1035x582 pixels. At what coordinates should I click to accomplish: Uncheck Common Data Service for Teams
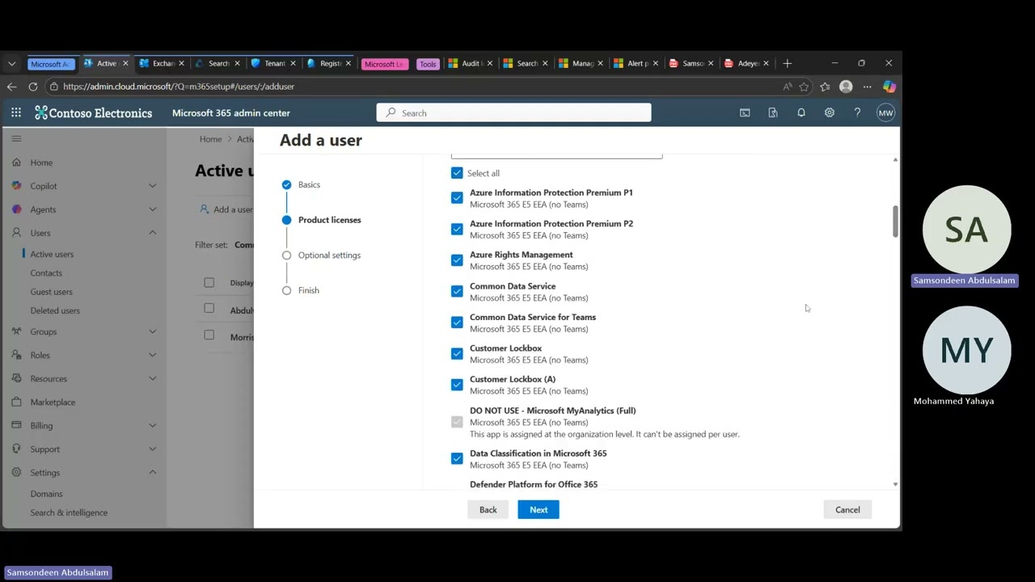tap(457, 323)
